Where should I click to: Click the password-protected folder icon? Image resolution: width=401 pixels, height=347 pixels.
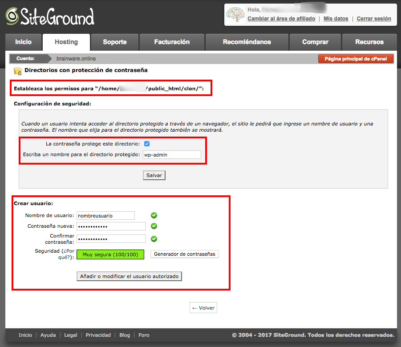coord(18,71)
